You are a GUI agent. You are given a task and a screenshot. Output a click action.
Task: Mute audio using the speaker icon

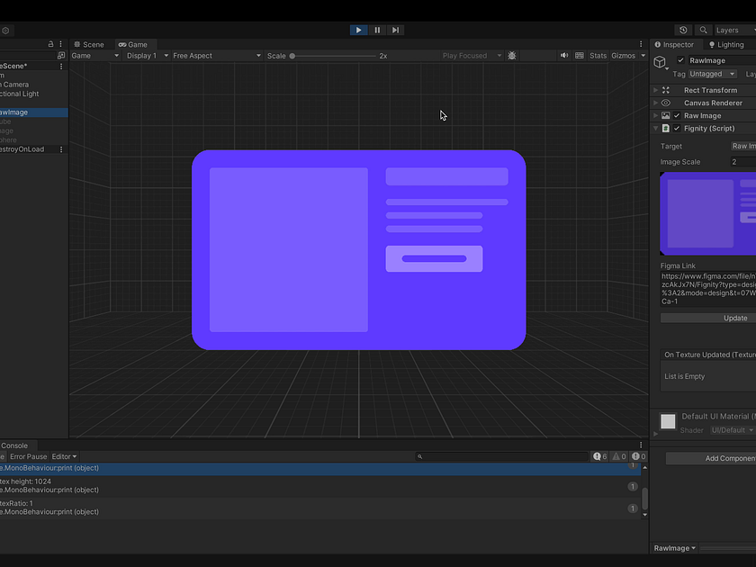(x=564, y=55)
